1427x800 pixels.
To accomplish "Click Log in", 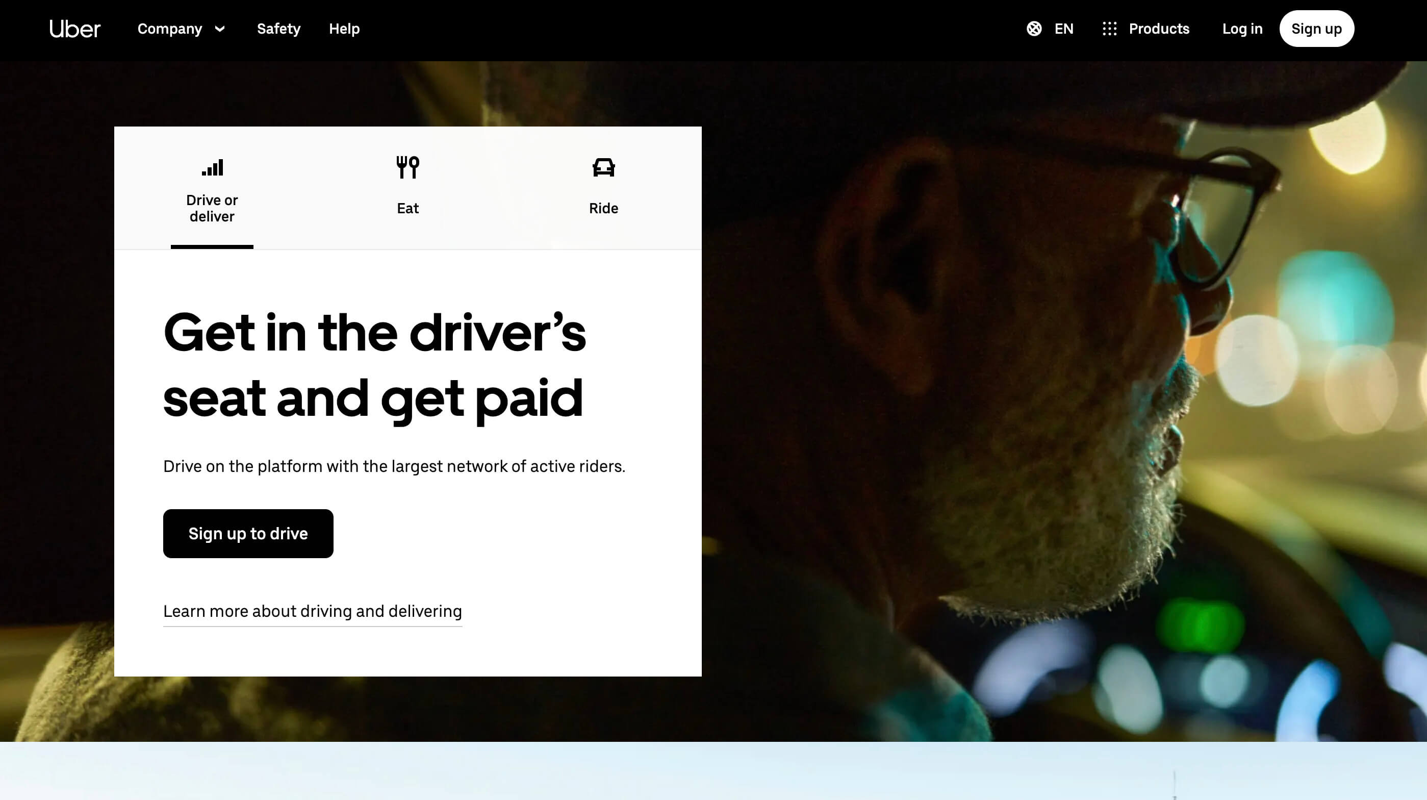I will coord(1242,29).
